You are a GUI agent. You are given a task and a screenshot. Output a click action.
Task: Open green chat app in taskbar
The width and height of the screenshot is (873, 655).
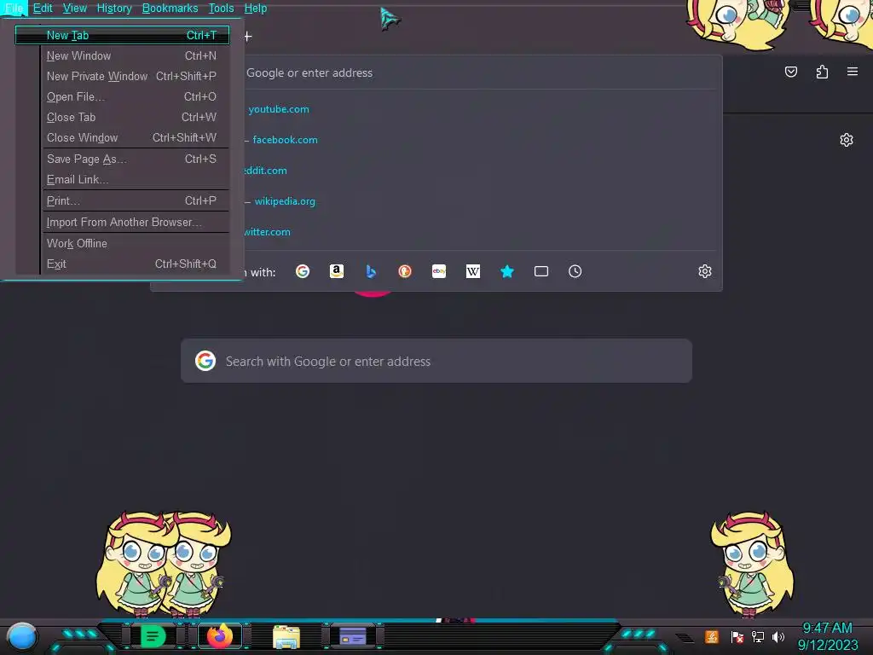pos(153,635)
